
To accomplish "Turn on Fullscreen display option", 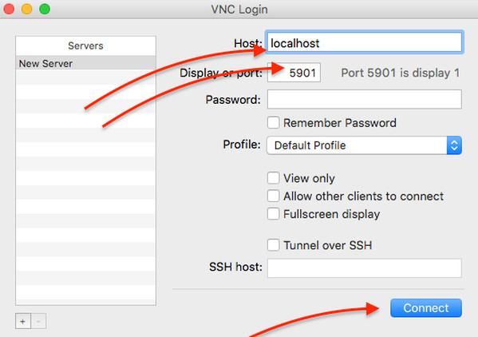I will pyautogui.click(x=273, y=214).
